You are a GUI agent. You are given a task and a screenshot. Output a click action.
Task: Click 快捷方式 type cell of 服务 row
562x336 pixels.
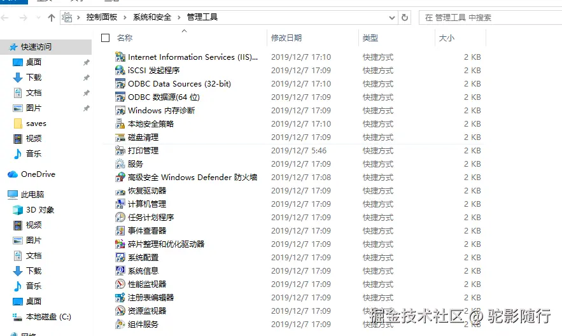[x=378, y=164]
